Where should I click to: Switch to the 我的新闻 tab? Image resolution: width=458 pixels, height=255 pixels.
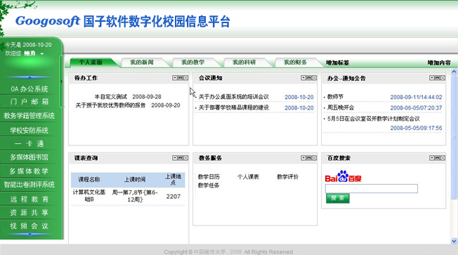(142, 63)
